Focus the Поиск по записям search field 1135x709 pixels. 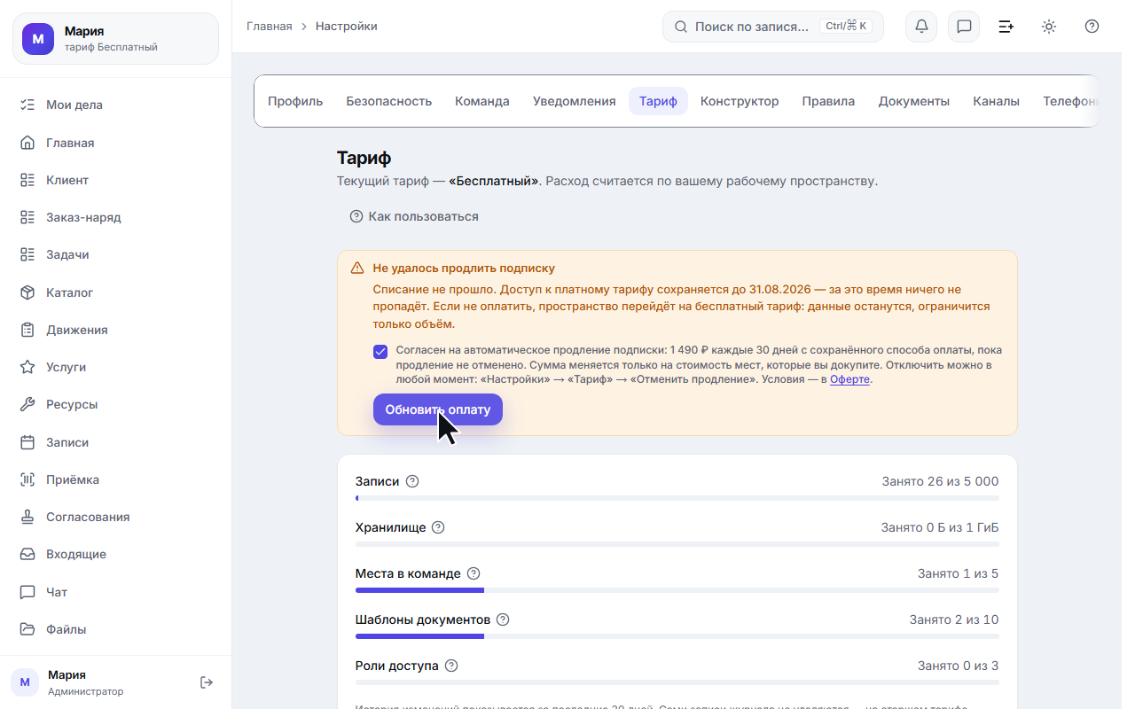tap(772, 27)
